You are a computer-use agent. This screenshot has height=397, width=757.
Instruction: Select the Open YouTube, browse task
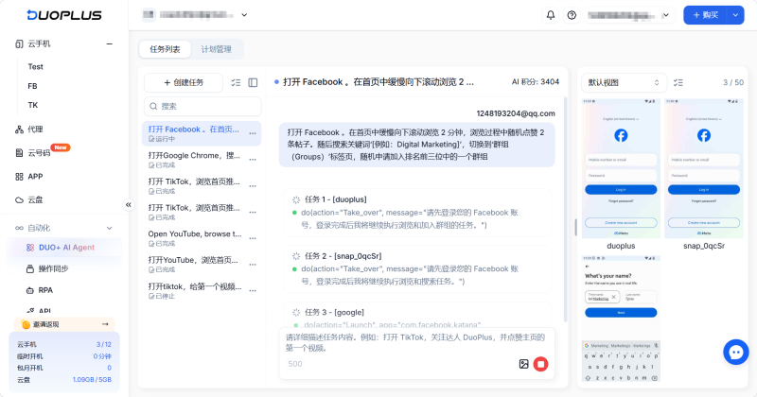coord(202,238)
